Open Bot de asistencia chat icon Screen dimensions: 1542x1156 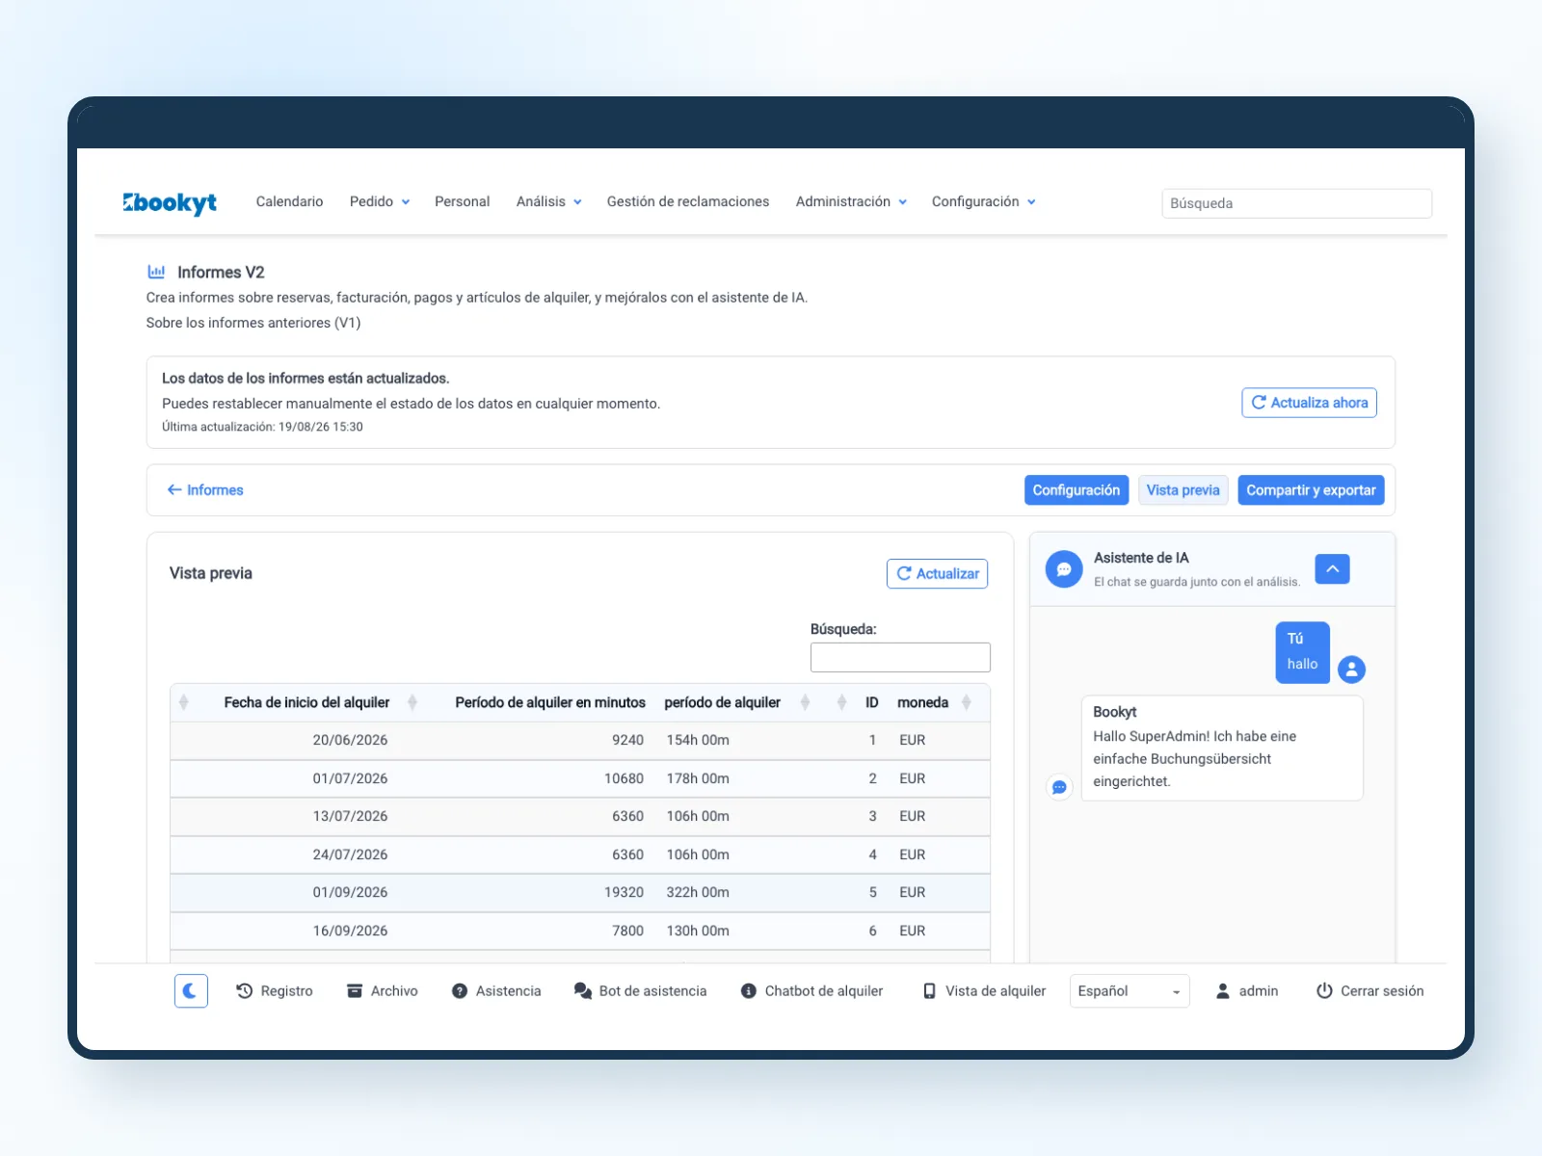coord(582,990)
